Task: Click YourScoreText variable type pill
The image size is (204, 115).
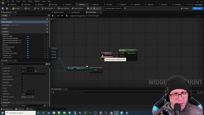Action: click(x=28, y=57)
